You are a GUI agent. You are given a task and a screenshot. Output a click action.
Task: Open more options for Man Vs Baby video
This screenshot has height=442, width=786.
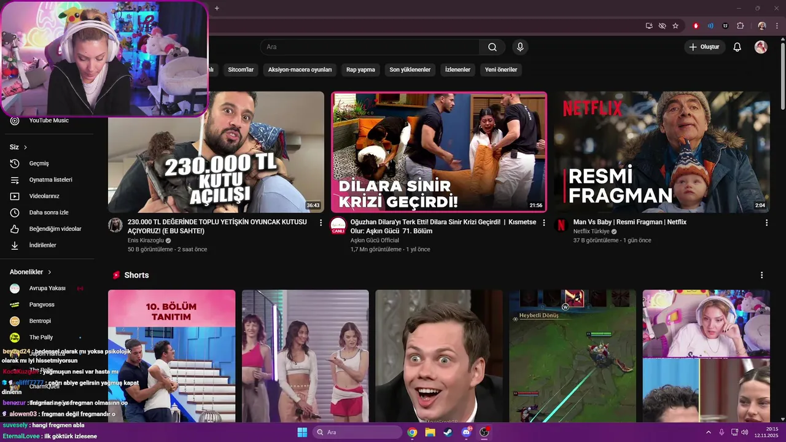click(766, 223)
